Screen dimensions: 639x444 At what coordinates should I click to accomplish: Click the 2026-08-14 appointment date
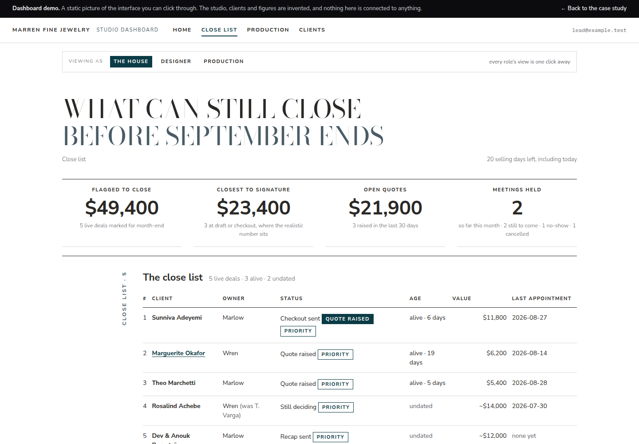[530, 353]
